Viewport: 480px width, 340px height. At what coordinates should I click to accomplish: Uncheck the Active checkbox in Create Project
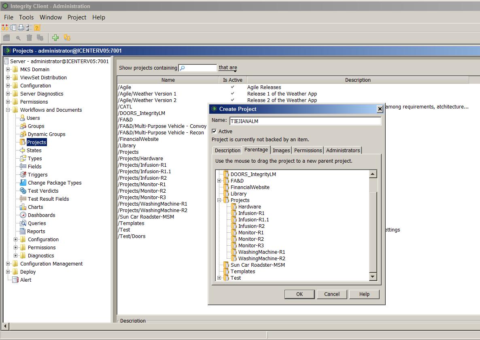click(x=215, y=131)
